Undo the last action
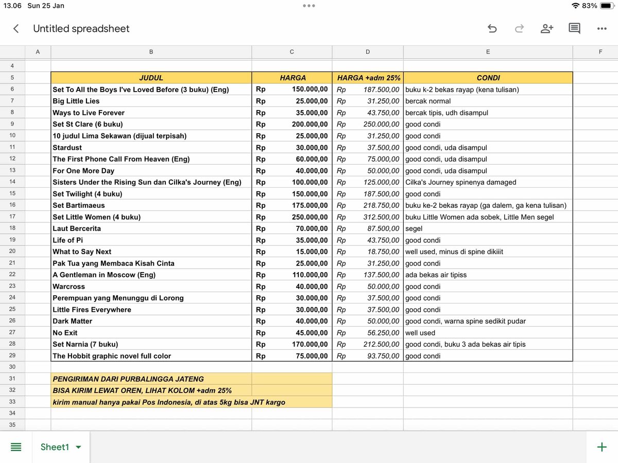 click(492, 29)
